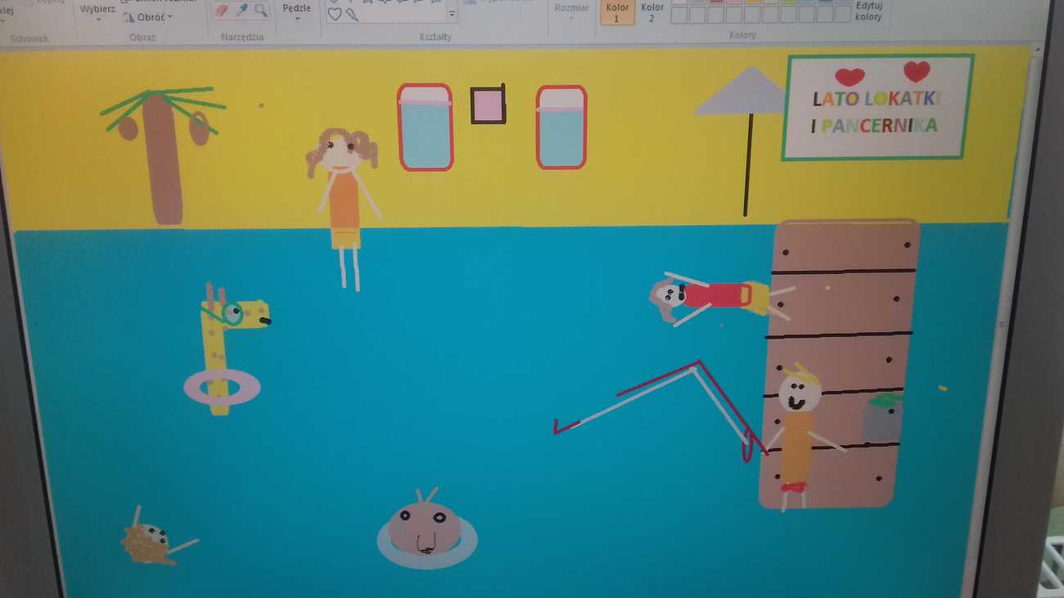Viewport: 1064px width, 598px height.
Task: Click the palm tree trunk in the drawing
Action: coord(163,160)
